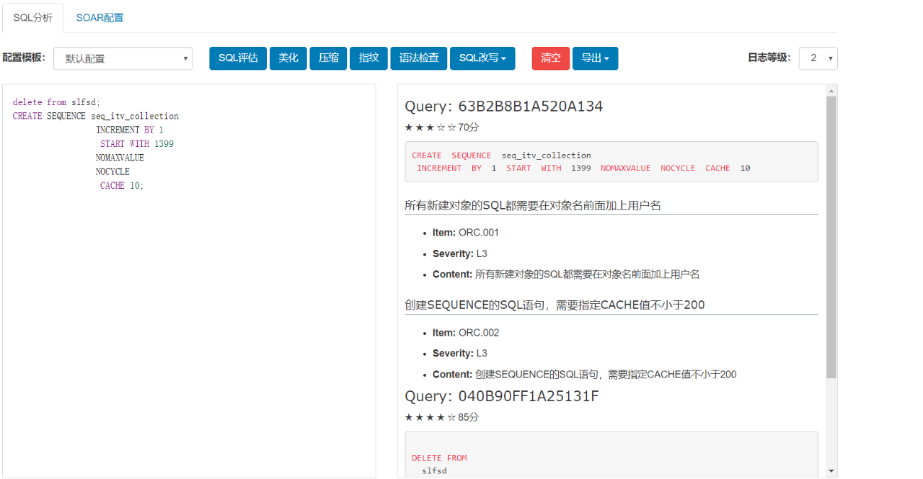Click 'Content: 创建SEQUENCE的SQL语句' bullet
Image resolution: width=923 pixels, height=479 pixels.
(585, 375)
